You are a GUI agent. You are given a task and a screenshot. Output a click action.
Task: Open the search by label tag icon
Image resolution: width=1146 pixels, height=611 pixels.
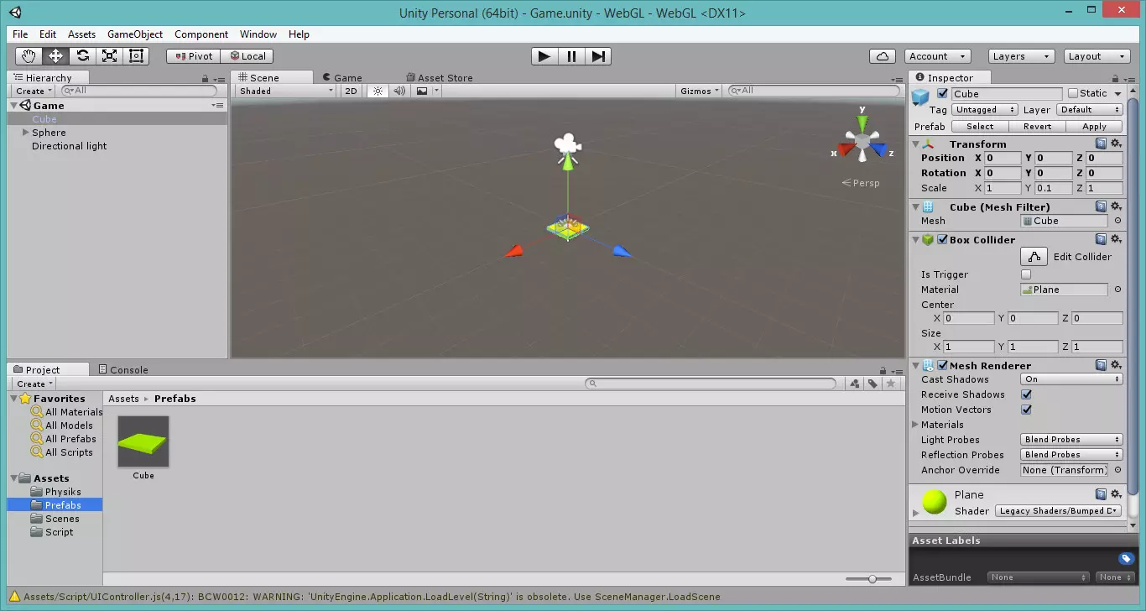[871, 383]
